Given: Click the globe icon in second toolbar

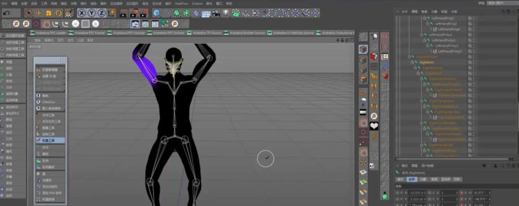Looking at the screenshot, I should click(165, 24).
